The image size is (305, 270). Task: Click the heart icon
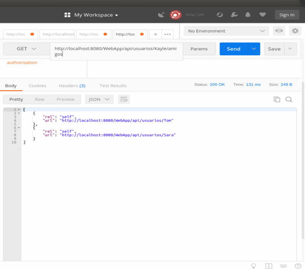[x=262, y=14]
